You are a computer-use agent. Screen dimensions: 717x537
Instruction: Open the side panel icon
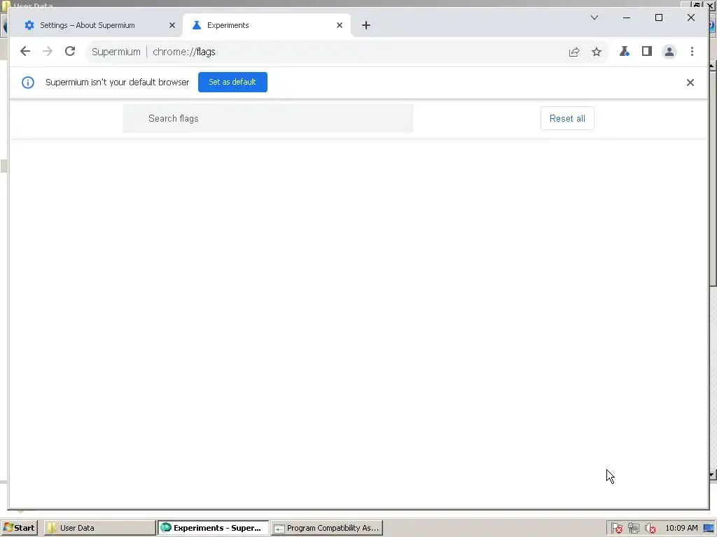[646, 51]
